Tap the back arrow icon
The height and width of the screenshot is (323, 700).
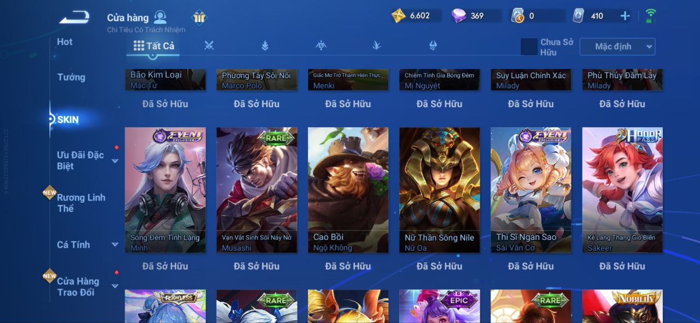[74, 17]
